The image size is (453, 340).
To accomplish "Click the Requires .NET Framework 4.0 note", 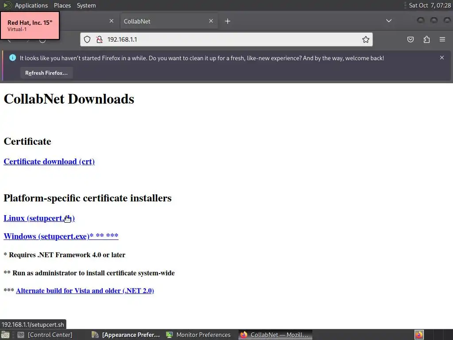I will click(x=65, y=255).
